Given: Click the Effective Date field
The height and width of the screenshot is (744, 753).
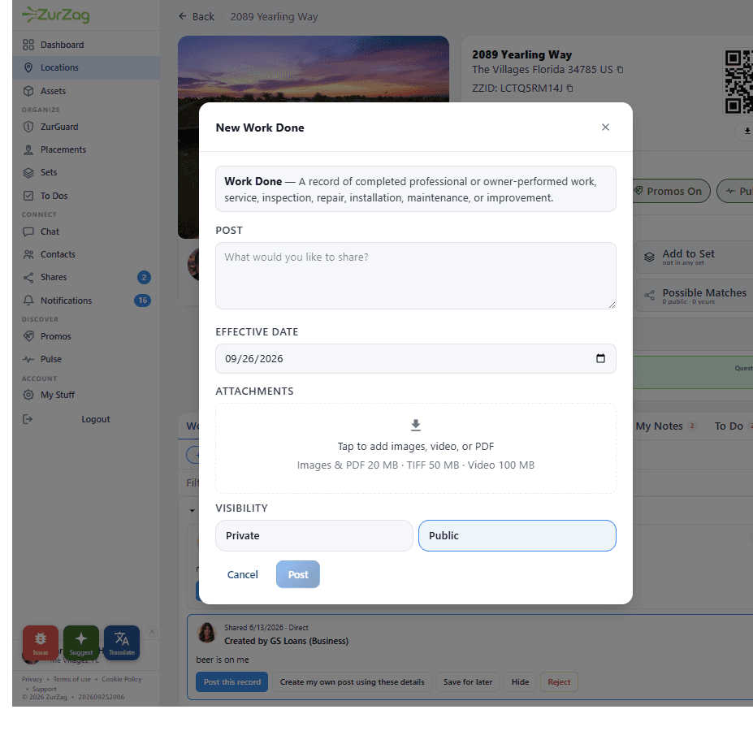Looking at the screenshot, I should pyautogui.click(x=416, y=359).
